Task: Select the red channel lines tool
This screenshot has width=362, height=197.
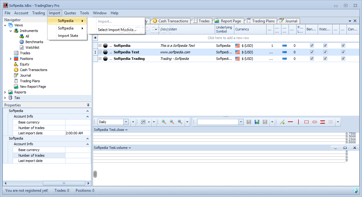Action: pos(323,122)
